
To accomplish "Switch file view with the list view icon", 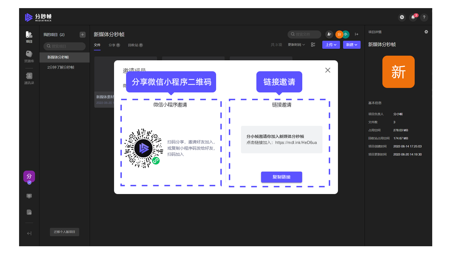I will pos(313,45).
